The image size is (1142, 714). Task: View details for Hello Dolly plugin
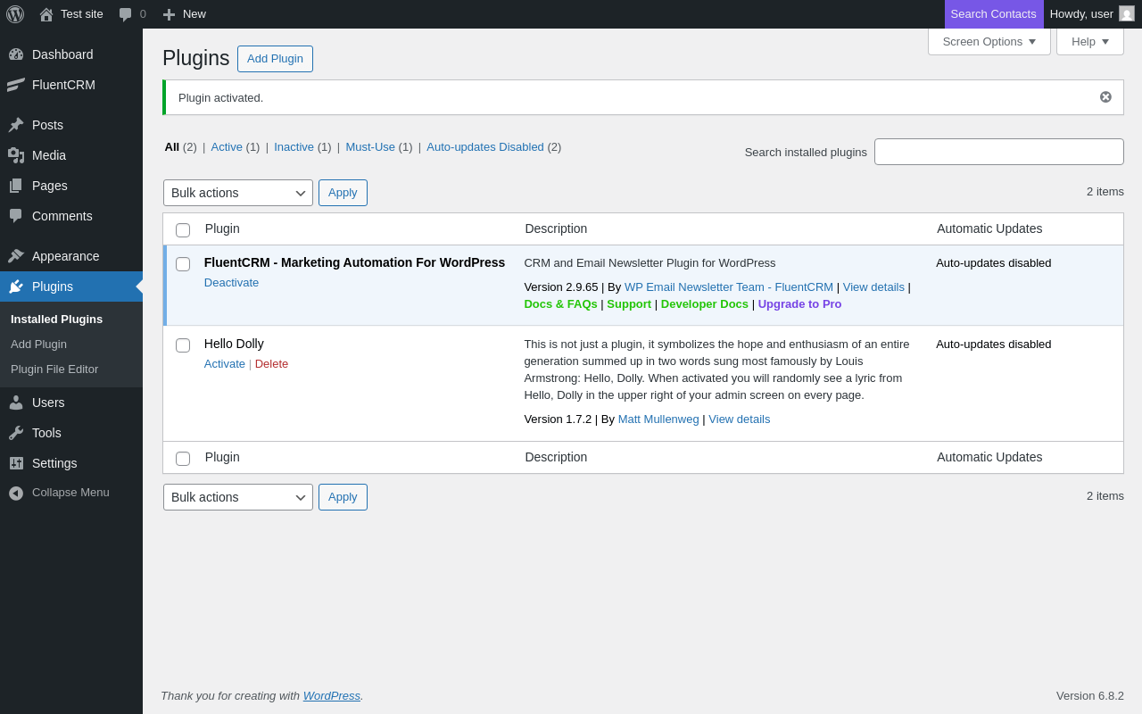click(740, 419)
